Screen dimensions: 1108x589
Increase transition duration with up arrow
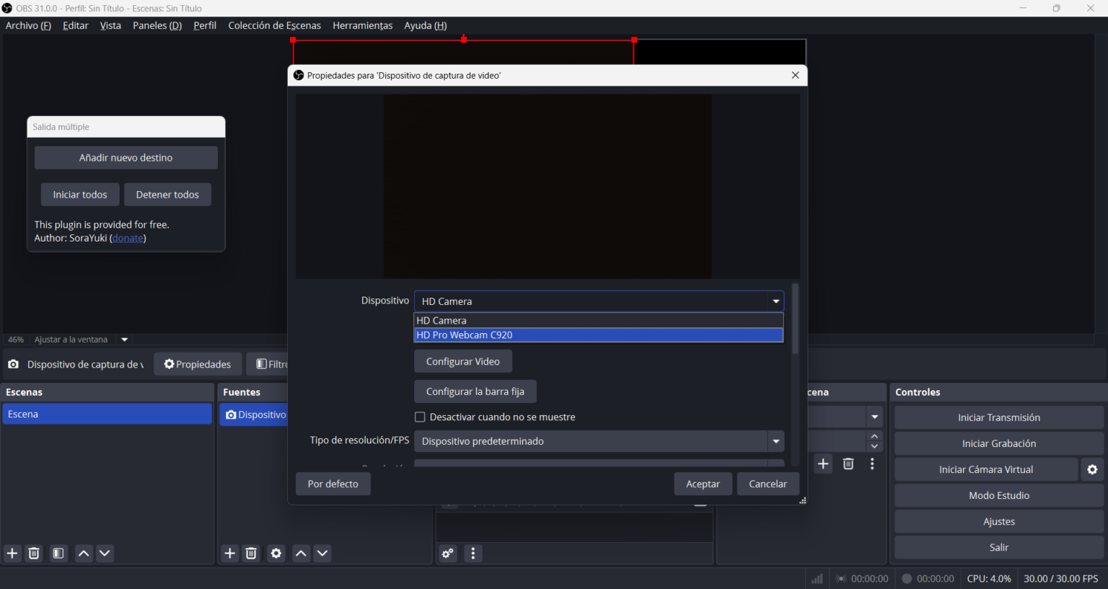pyautogui.click(x=874, y=435)
